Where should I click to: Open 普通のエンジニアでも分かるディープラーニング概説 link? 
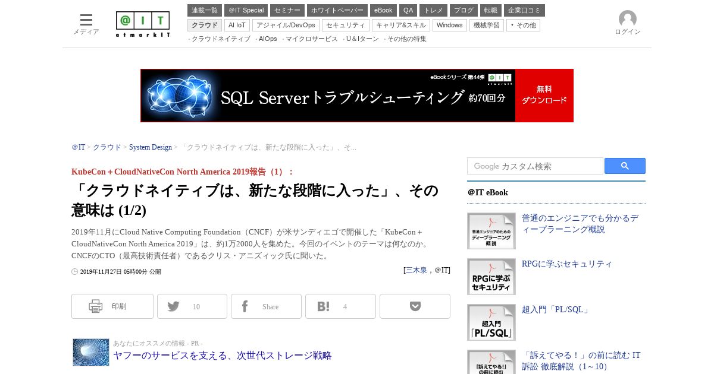click(580, 224)
